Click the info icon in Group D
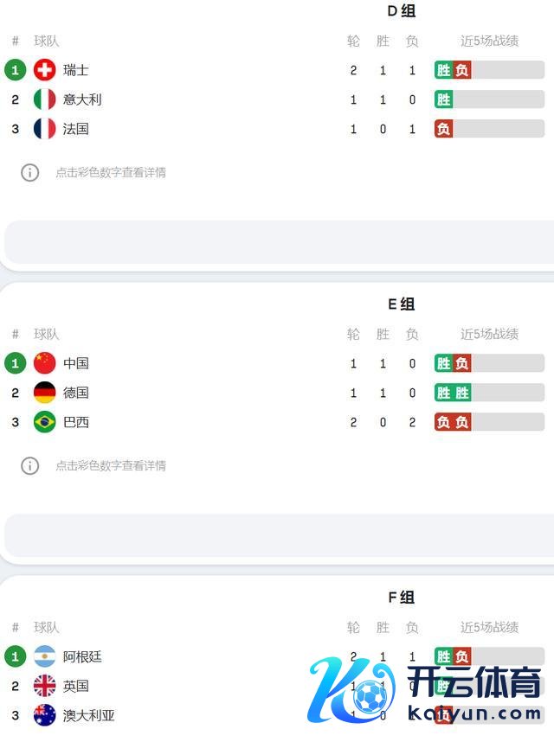 pos(30,172)
